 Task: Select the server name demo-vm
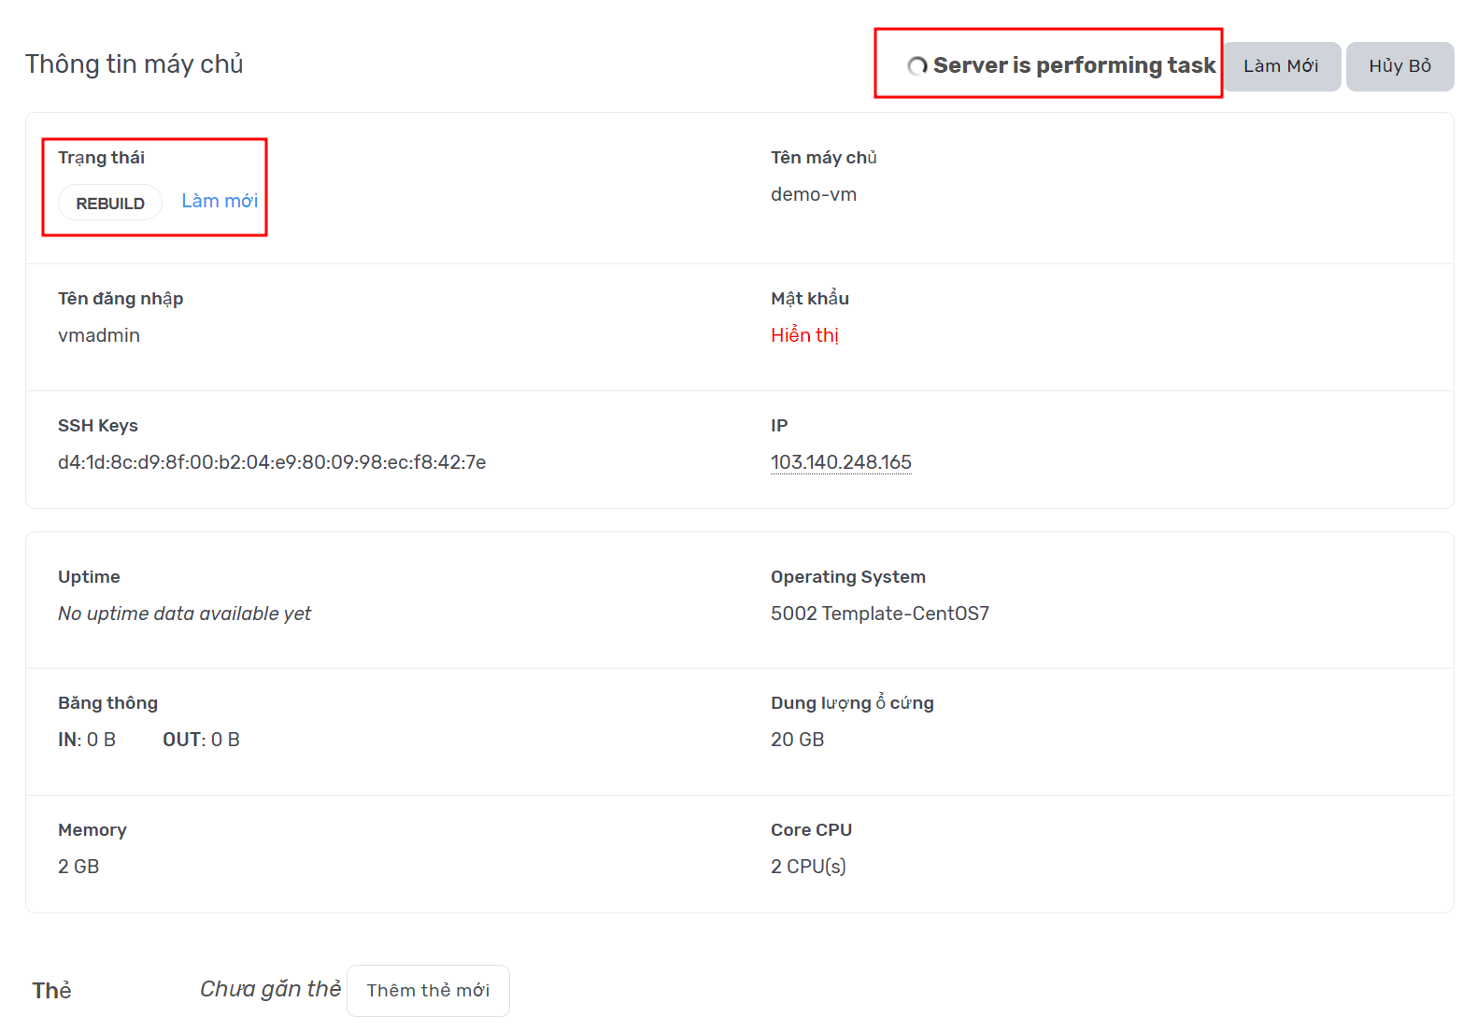[x=814, y=194]
